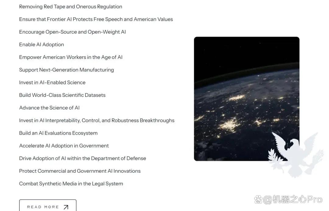Image resolution: width=329 pixels, height=211 pixels.
Task: Open Advance the Science of AI
Action: coord(49,108)
